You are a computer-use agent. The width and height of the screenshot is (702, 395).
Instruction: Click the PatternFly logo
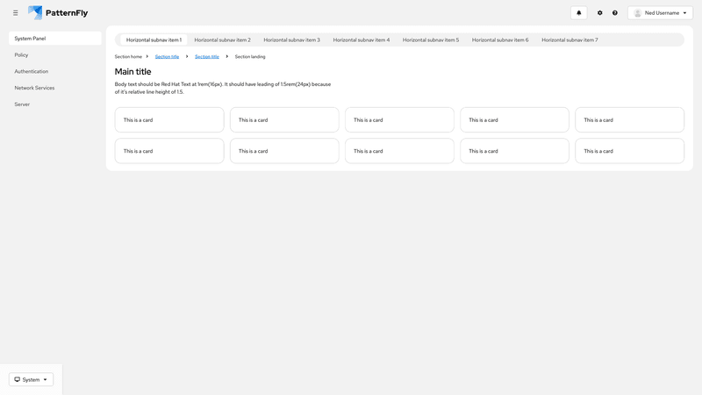tap(58, 13)
